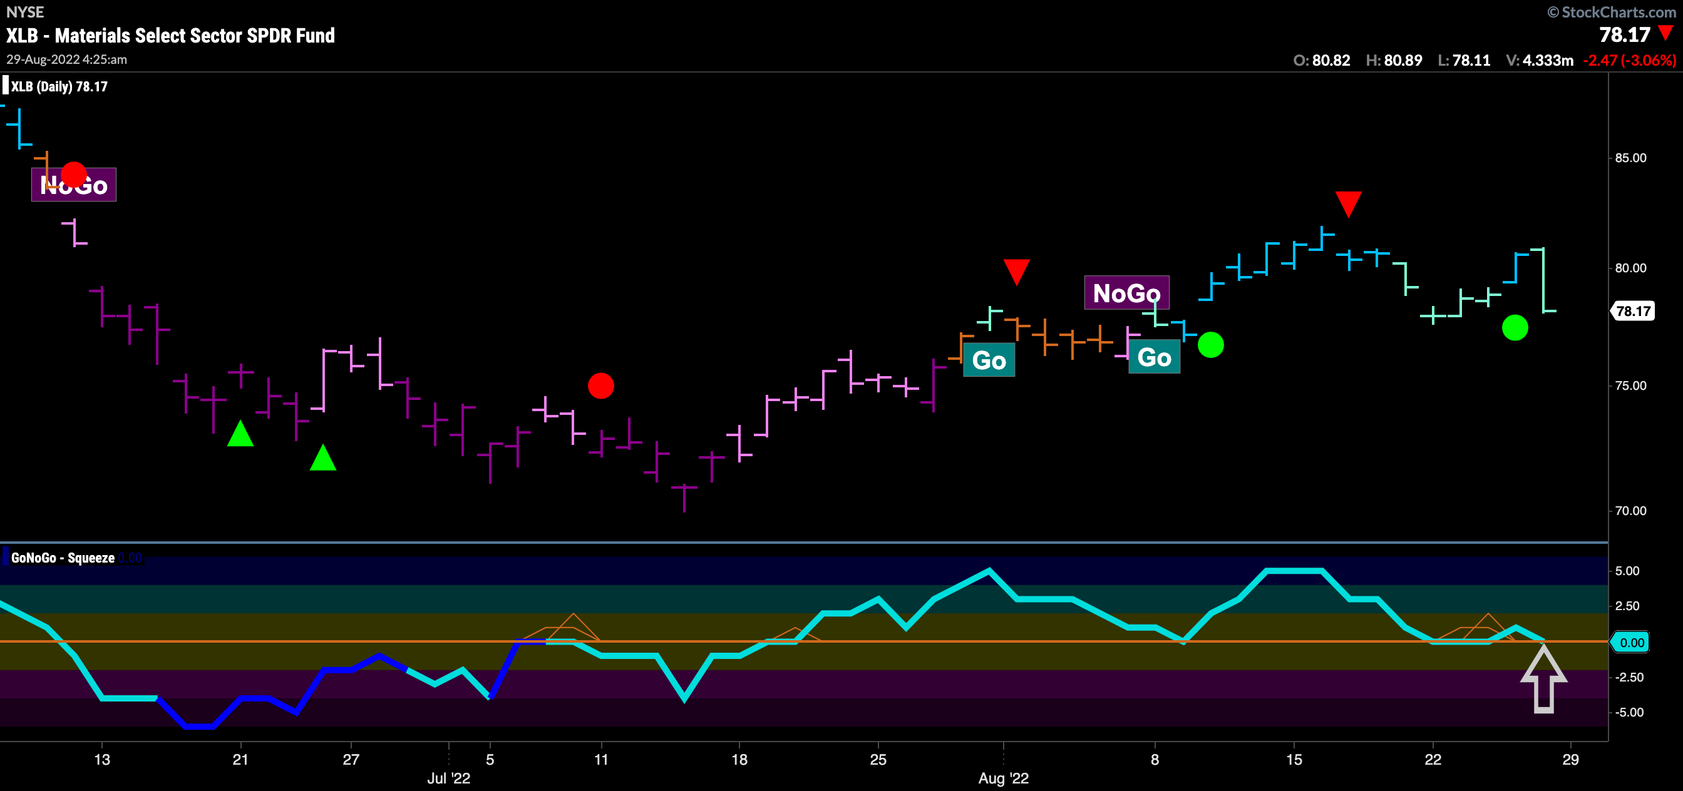The image size is (1683, 791).
Task: Click the StockCharts.com copyright text
Action: [x=1611, y=13]
